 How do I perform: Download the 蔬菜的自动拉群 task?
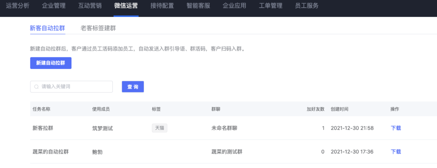tap(396, 152)
